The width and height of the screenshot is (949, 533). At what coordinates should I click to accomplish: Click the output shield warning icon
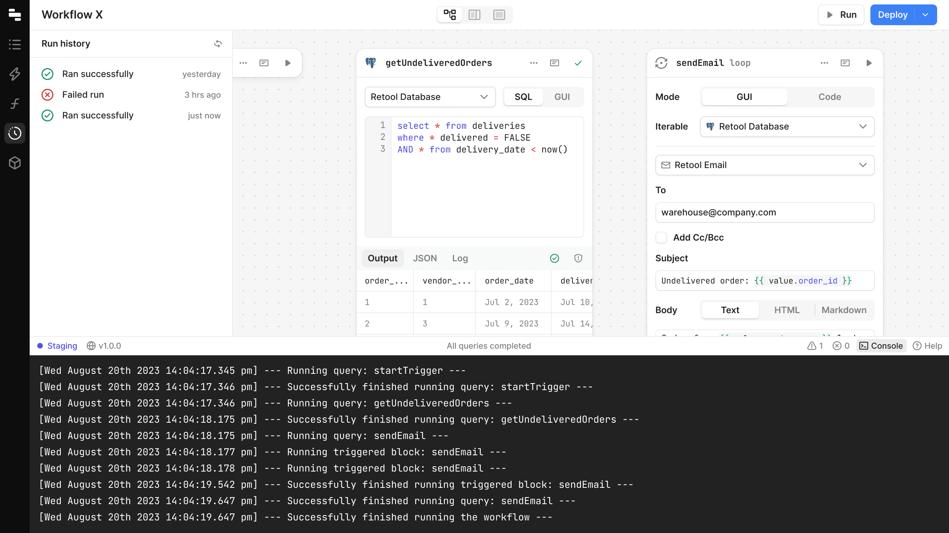[578, 258]
